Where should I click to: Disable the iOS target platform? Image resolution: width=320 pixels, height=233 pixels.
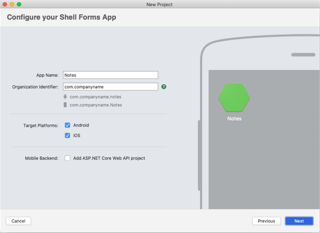67,136
